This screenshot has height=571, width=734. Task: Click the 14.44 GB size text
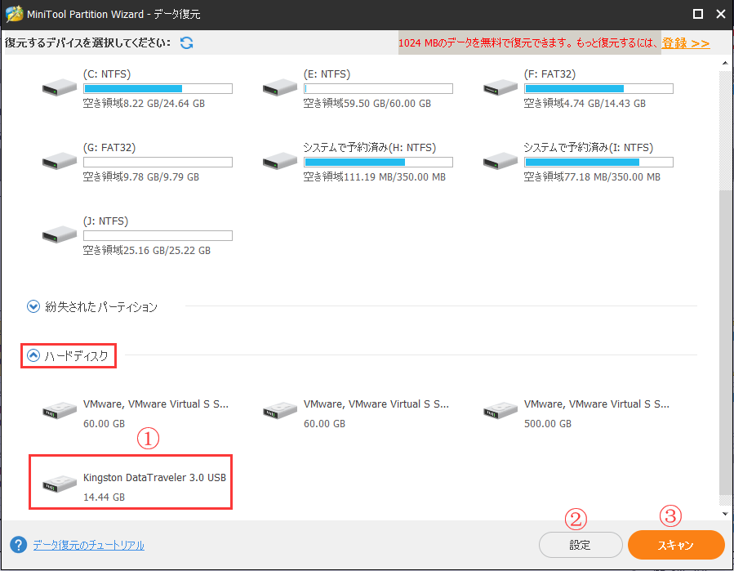(x=104, y=497)
